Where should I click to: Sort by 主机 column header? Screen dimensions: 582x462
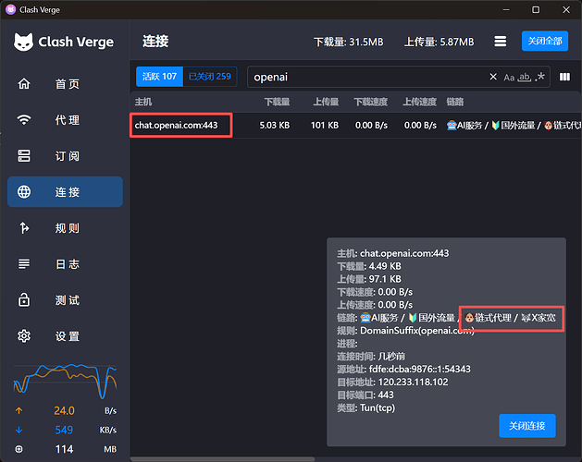[x=143, y=102]
